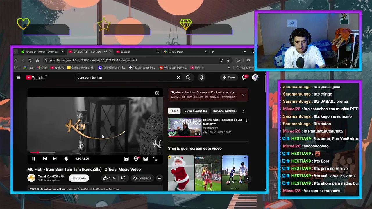The height and width of the screenshot is (209, 372).
Task: Click the search magnifier button
Action: 188,78
